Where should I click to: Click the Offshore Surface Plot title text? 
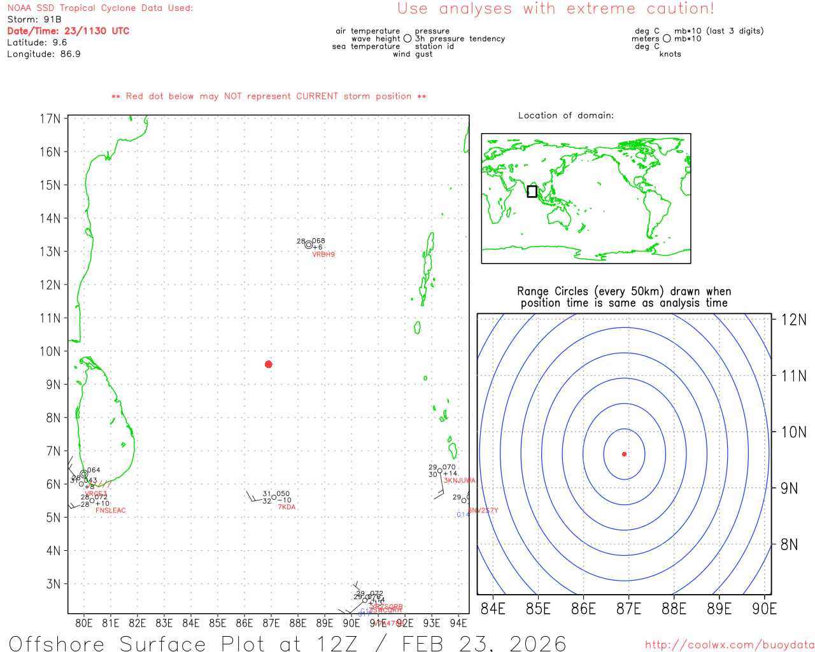tap(287, 643)
